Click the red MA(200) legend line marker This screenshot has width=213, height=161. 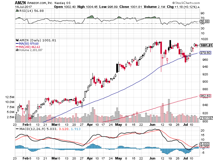[17, 47]
